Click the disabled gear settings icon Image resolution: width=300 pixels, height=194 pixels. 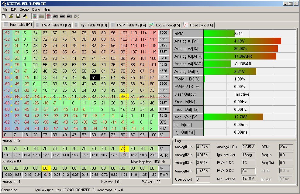[77, 16]
